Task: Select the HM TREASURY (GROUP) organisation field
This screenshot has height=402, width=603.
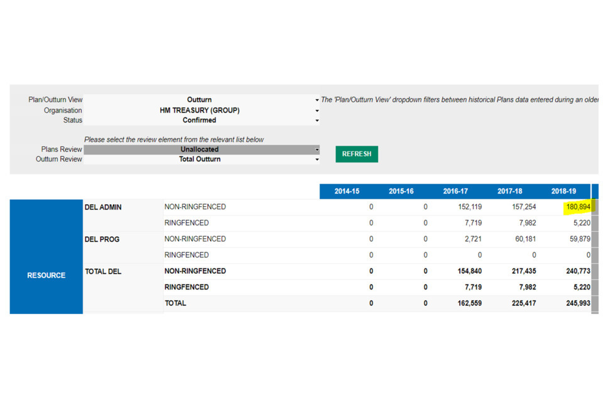Action: click(x=199, y=111)
